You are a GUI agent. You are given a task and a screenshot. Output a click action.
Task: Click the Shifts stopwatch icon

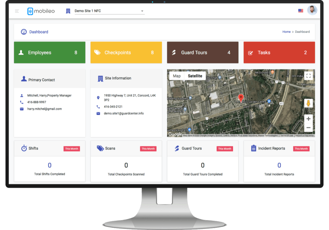[24, 148]
